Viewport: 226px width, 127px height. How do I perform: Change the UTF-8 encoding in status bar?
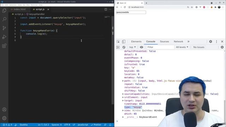pyautogui.click(x=67, y=125)
